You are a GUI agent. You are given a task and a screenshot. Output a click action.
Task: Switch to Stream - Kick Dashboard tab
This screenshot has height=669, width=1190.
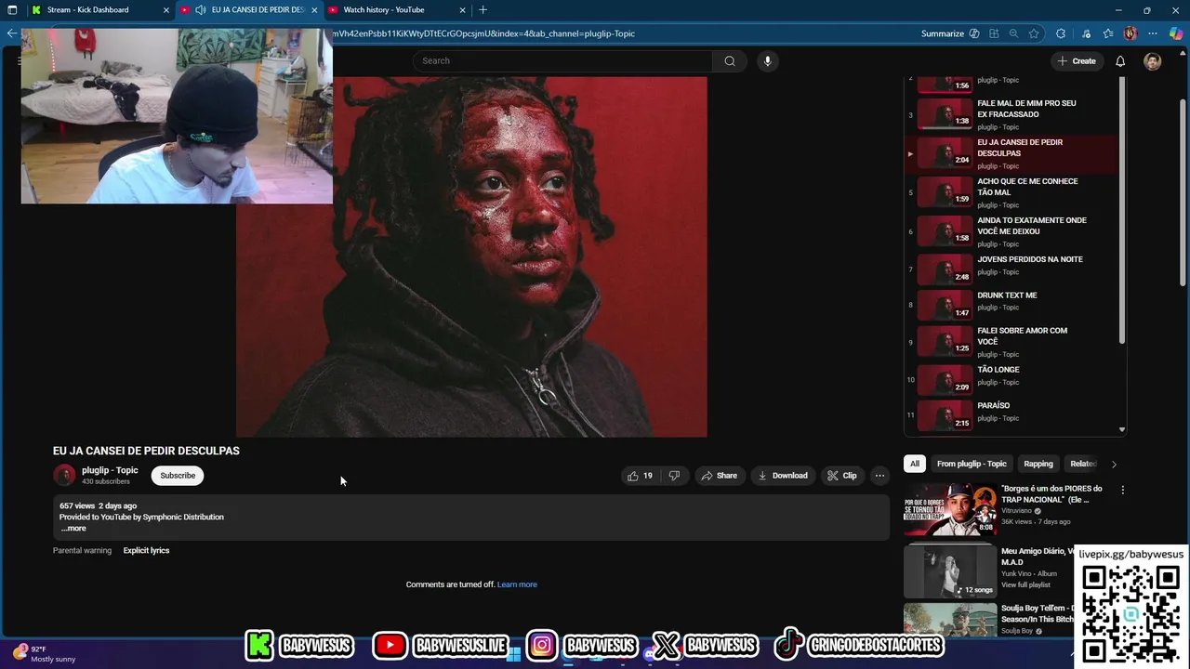(88, 9)
